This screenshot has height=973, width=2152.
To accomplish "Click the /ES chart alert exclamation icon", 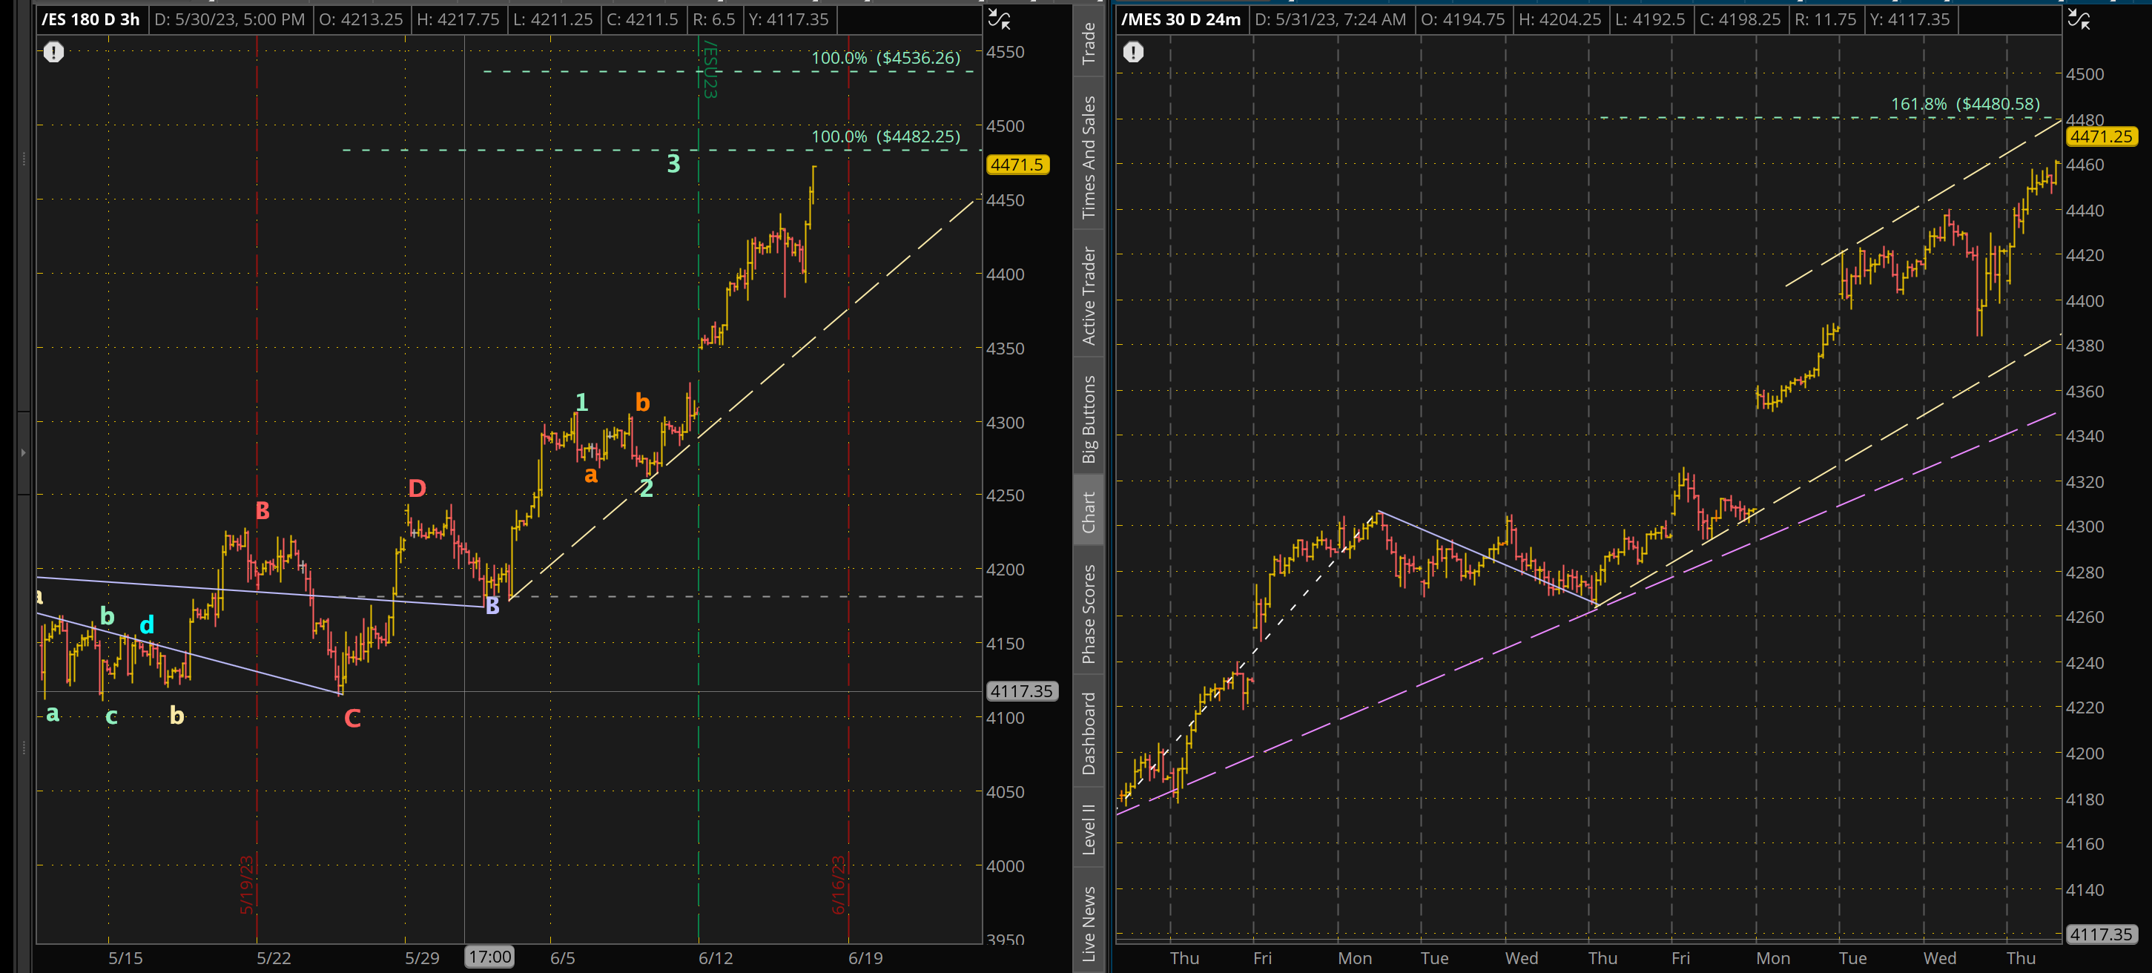I will [53, 53].
